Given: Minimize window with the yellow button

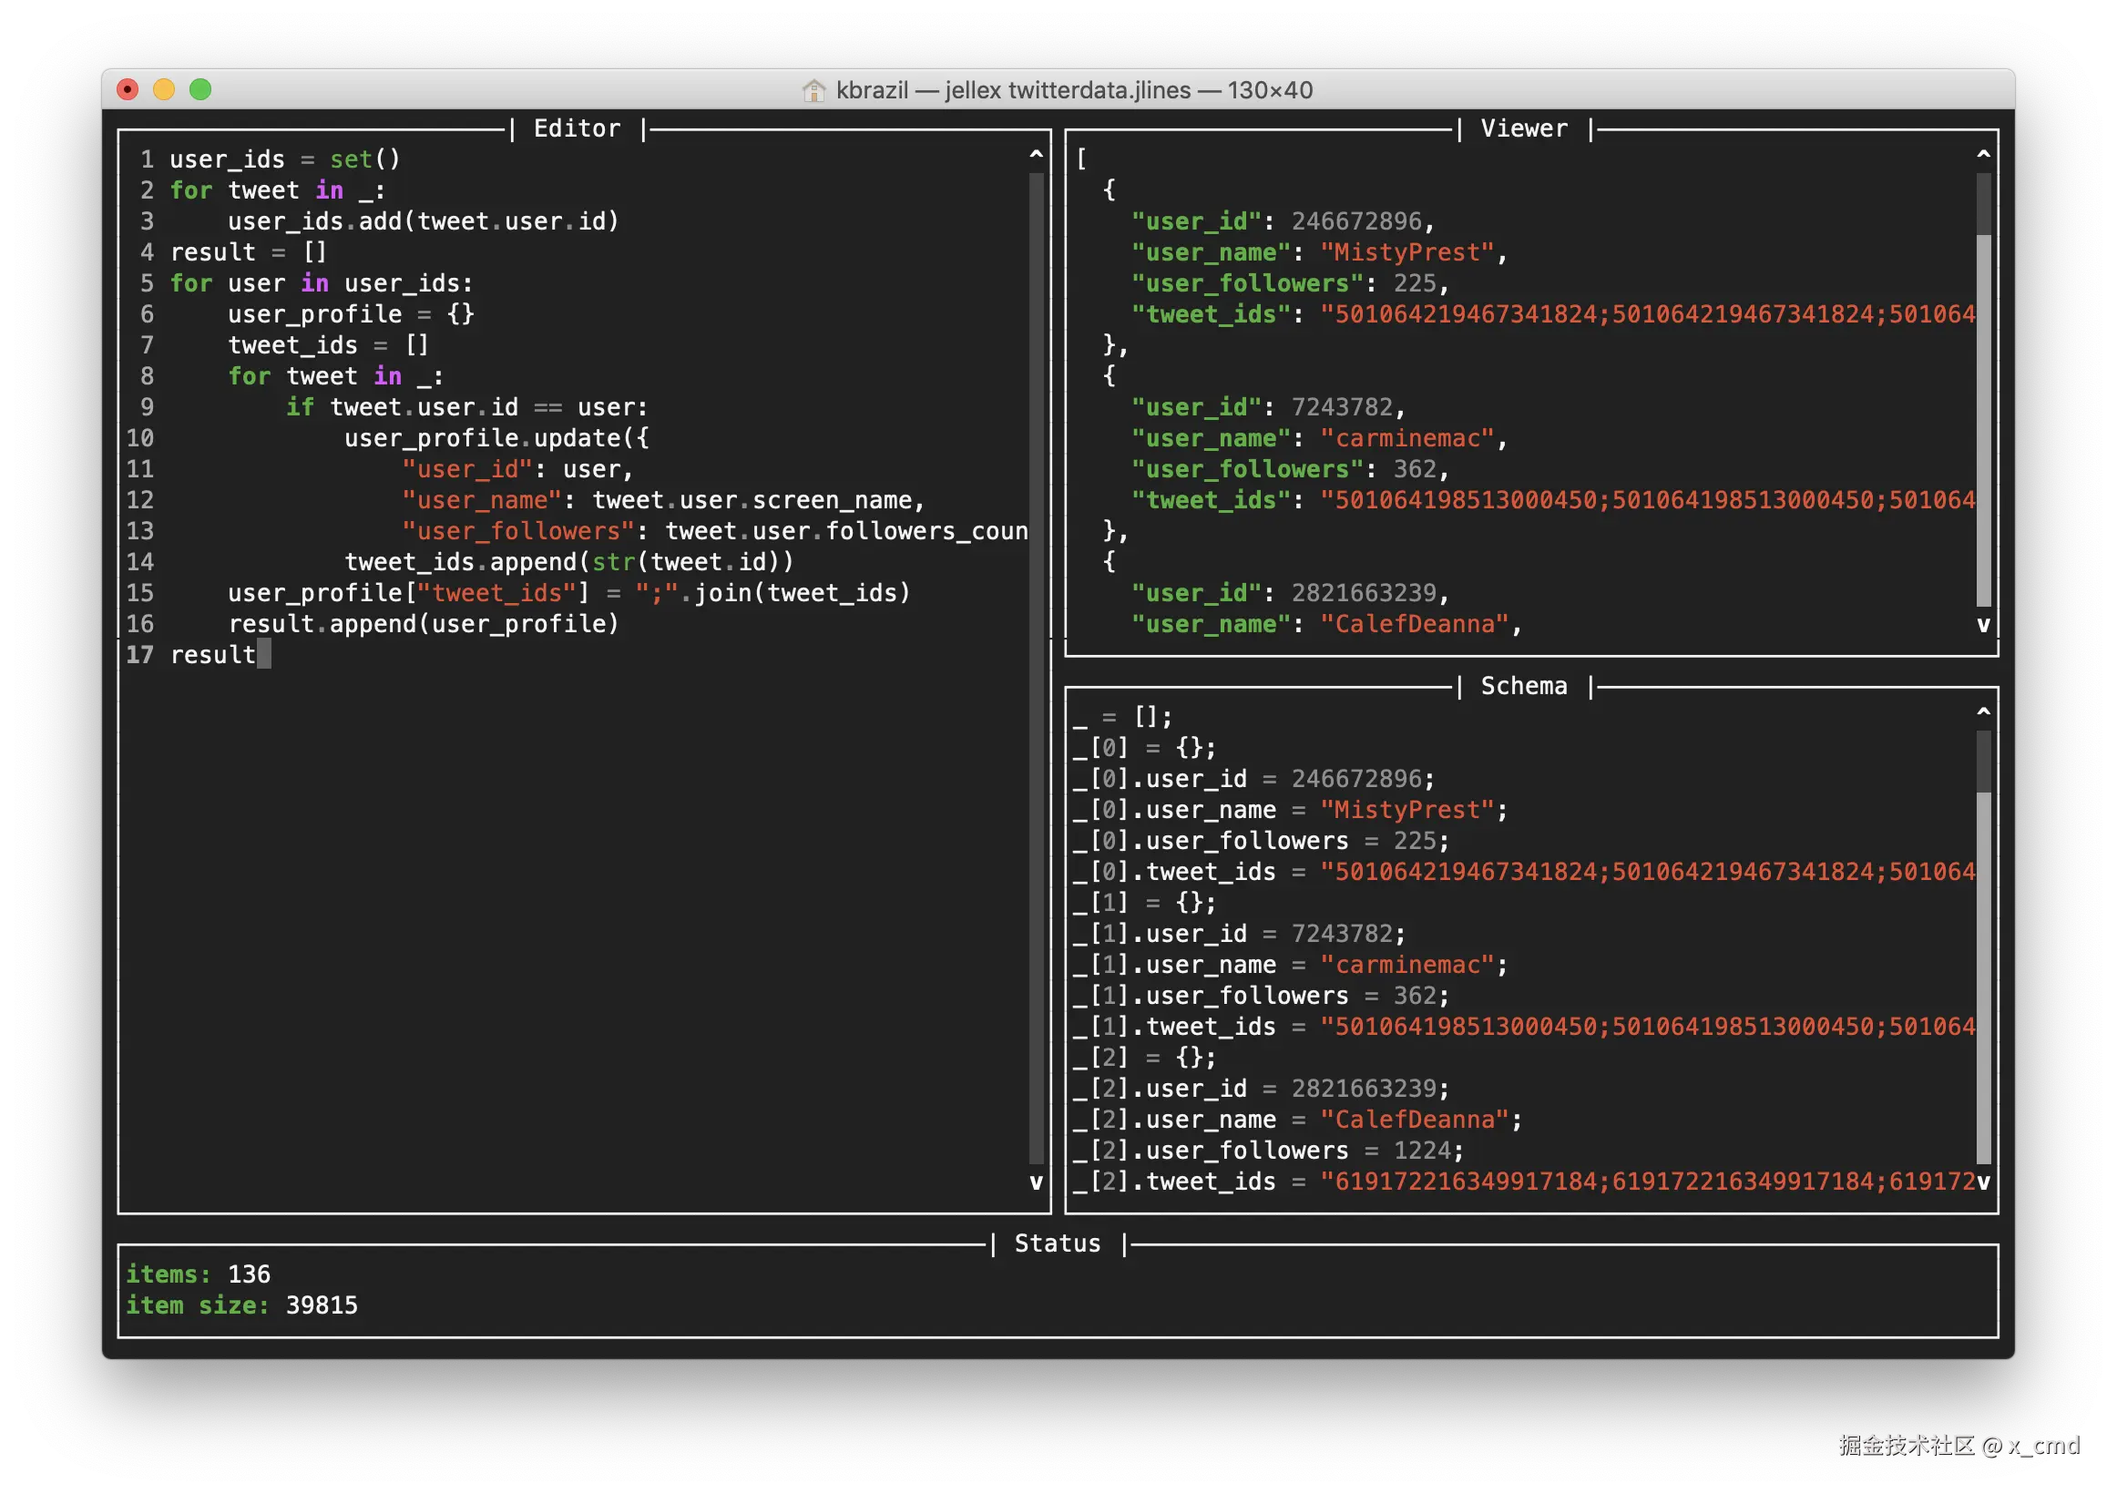Looking at the screenshot, I should [x=164, y=89].
